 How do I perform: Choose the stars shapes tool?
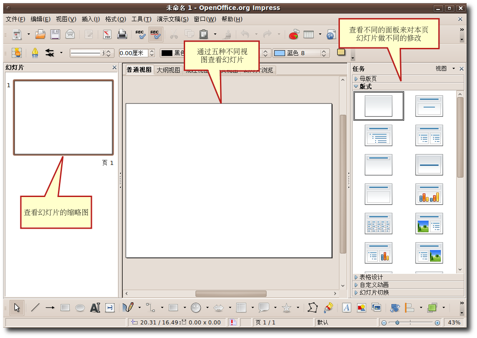[x=286, y=308]
